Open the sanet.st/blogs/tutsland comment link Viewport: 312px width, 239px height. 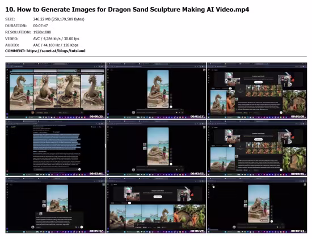tap(56, 51)
